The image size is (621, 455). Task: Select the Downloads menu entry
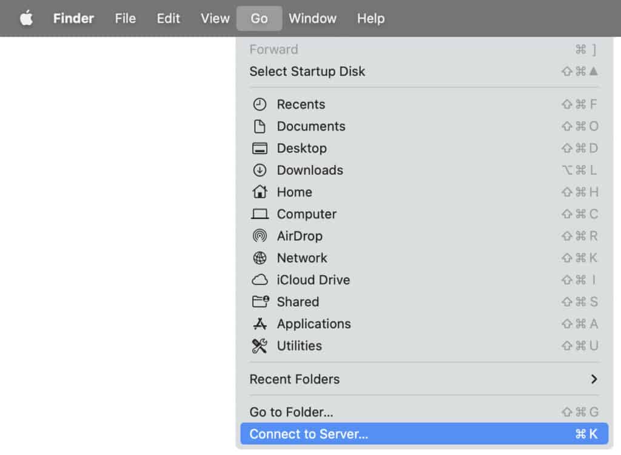424,170
